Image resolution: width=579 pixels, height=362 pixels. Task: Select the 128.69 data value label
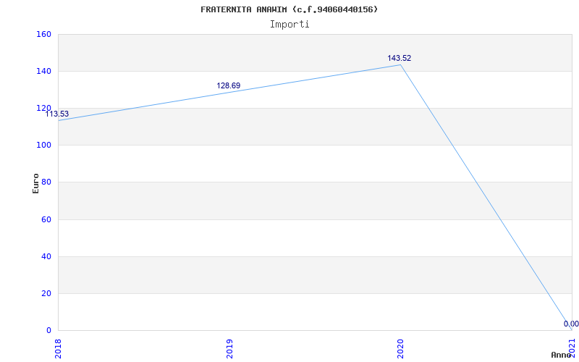click(228, 85)
